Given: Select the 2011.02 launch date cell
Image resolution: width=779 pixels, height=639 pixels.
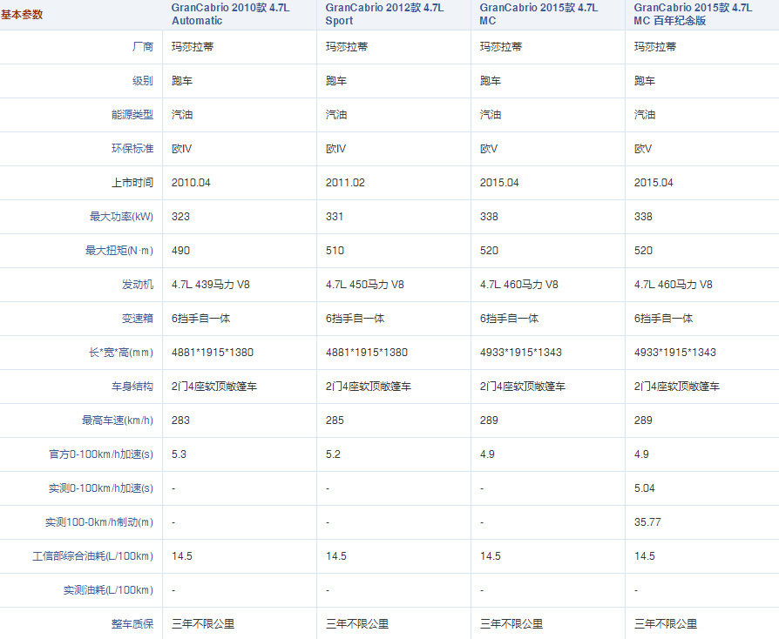Looking at the screenshot, I should (345, 183).
